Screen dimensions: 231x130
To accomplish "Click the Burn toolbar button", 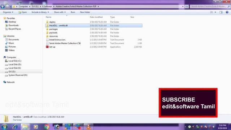I will [73, 12].
